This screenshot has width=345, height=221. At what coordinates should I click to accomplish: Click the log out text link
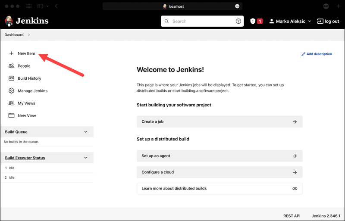tap(332, 21)
